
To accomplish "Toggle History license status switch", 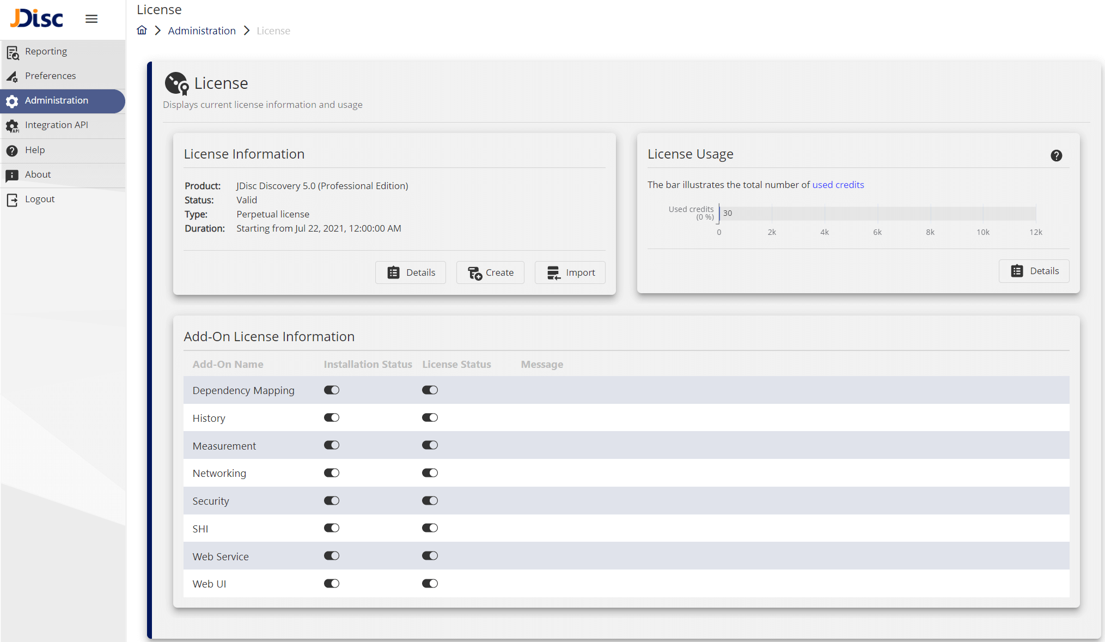I will (x=430, y=418).
